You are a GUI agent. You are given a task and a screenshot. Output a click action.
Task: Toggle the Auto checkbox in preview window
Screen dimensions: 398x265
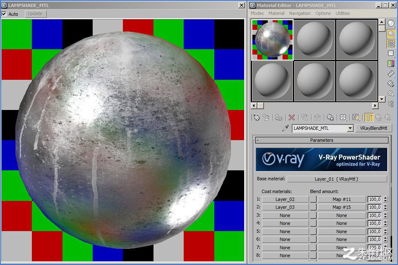(4, 14)
